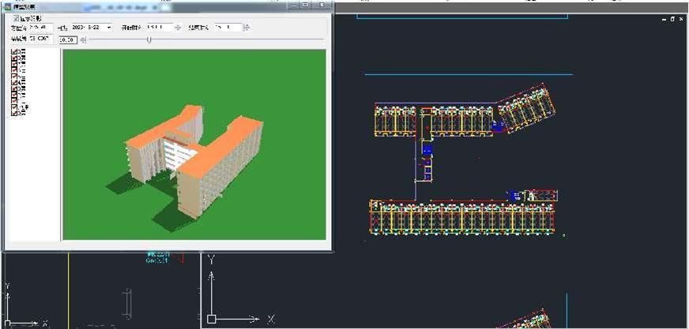Toggle the shadow display checkbox above the settings fields
The image size is (689, 329).
point(16,18)
